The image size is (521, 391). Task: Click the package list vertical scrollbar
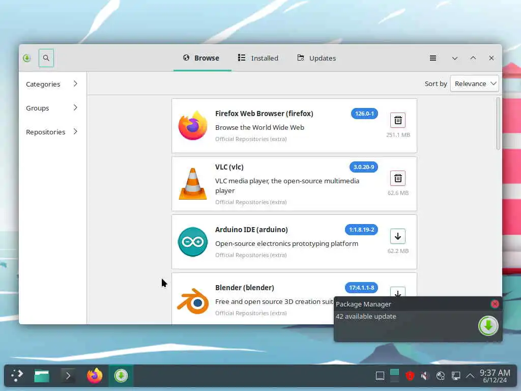[498, 124]
